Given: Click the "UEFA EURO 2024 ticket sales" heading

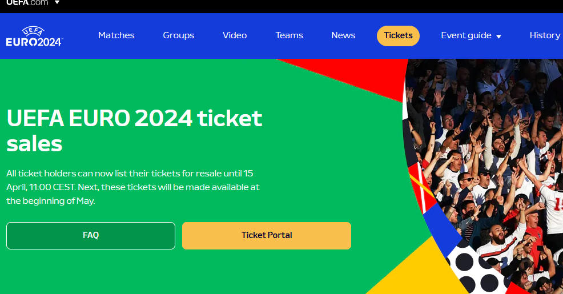Looking at the screenshot, I should (x=134, y=131).
